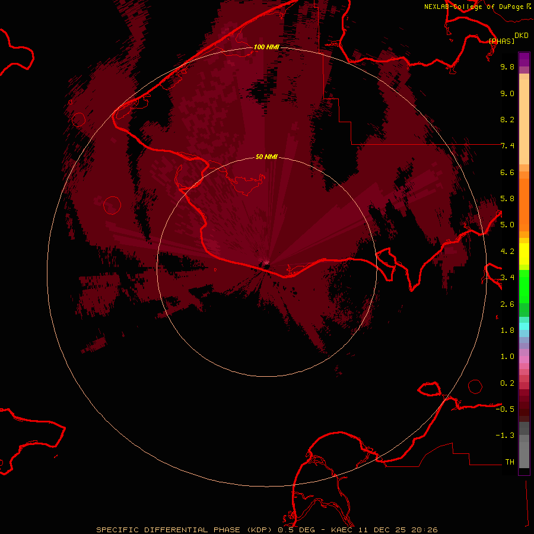Click the [PHAS] legend unit label
This screenshot has height=534, width=534.
point(501,41)
